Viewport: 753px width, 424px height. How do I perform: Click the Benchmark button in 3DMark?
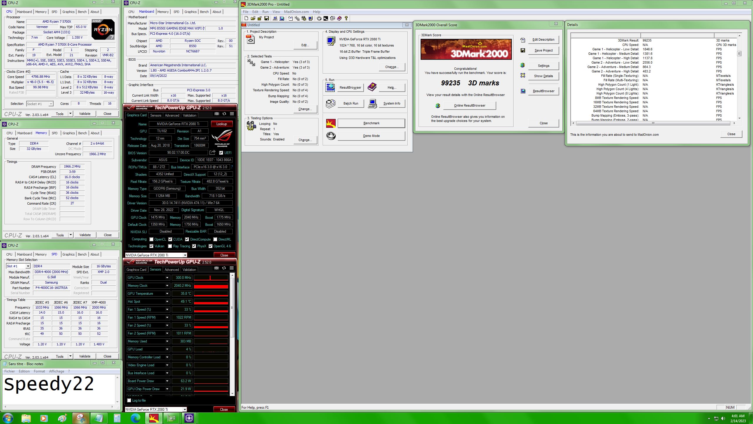tap(371, 123)
